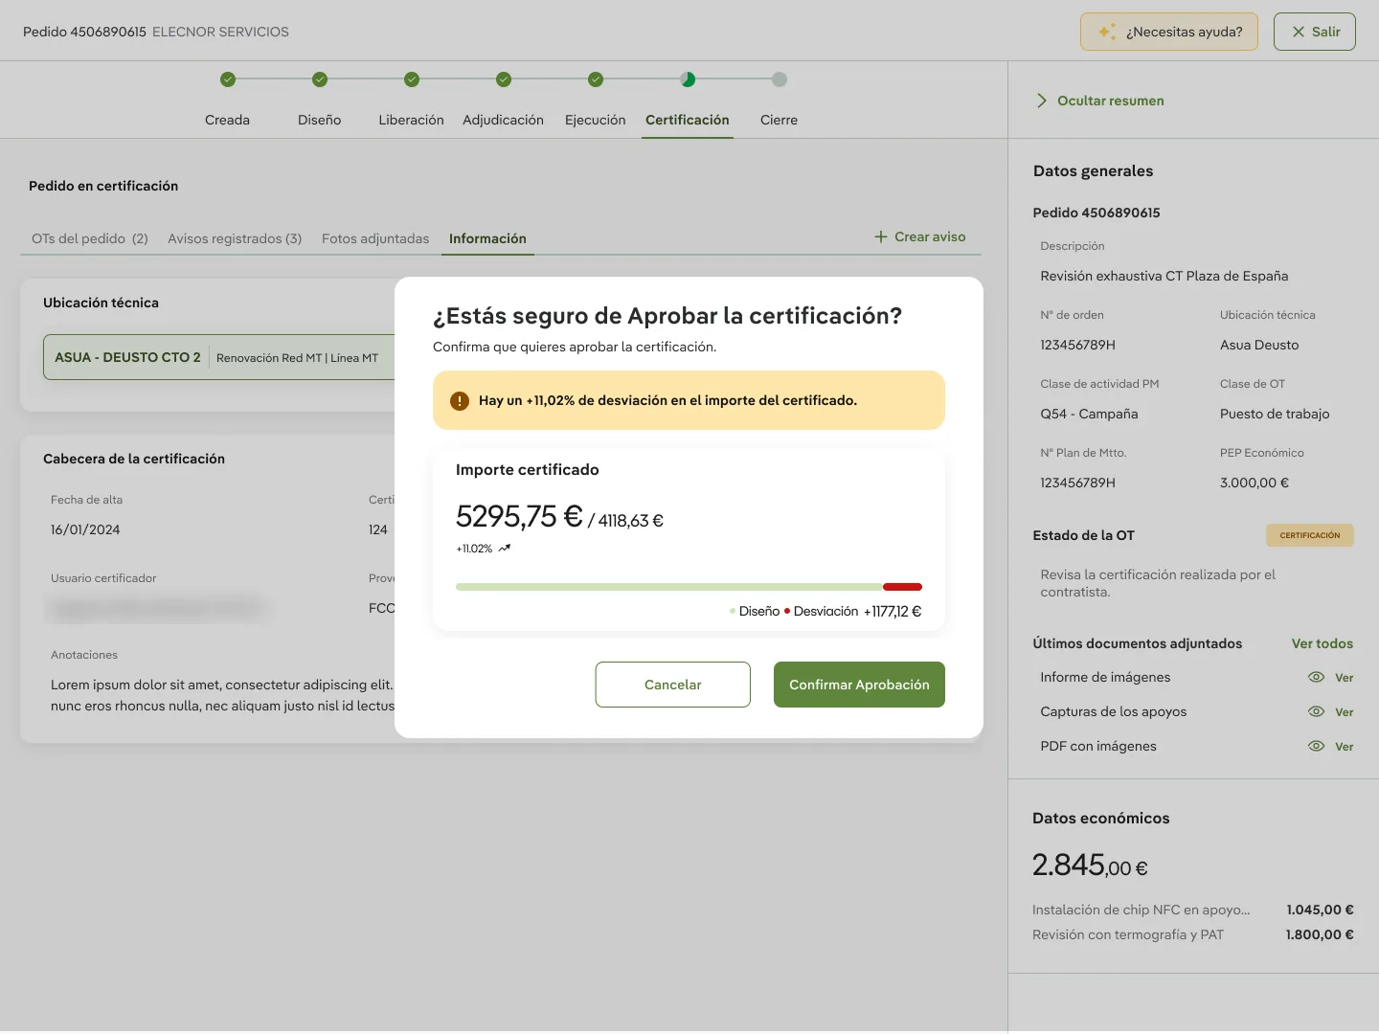Image resolution: width=1379 pixels, height=1034 pixels.
Task: Select the Creada step checkmark
Action: point(228,79)
